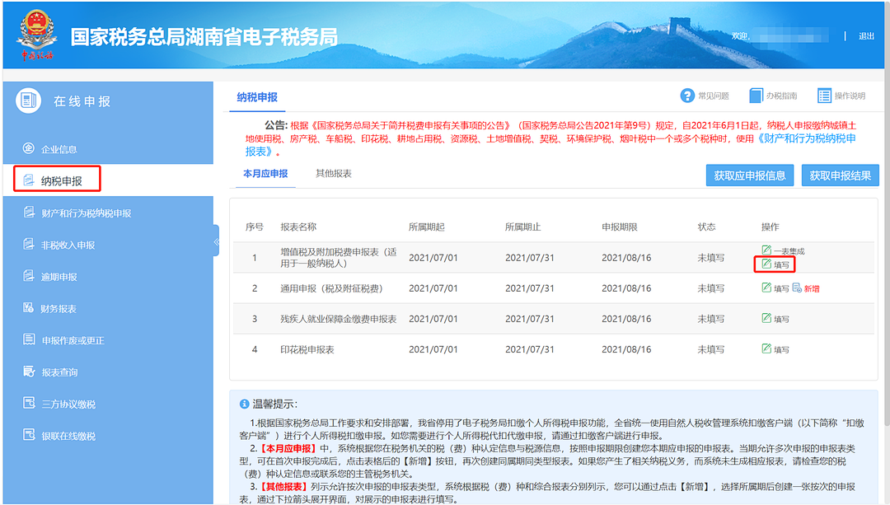Click the 所属期起 column header
Viewport: 890px width, 505px height.
pyautogui.click(x=426, y=227)
